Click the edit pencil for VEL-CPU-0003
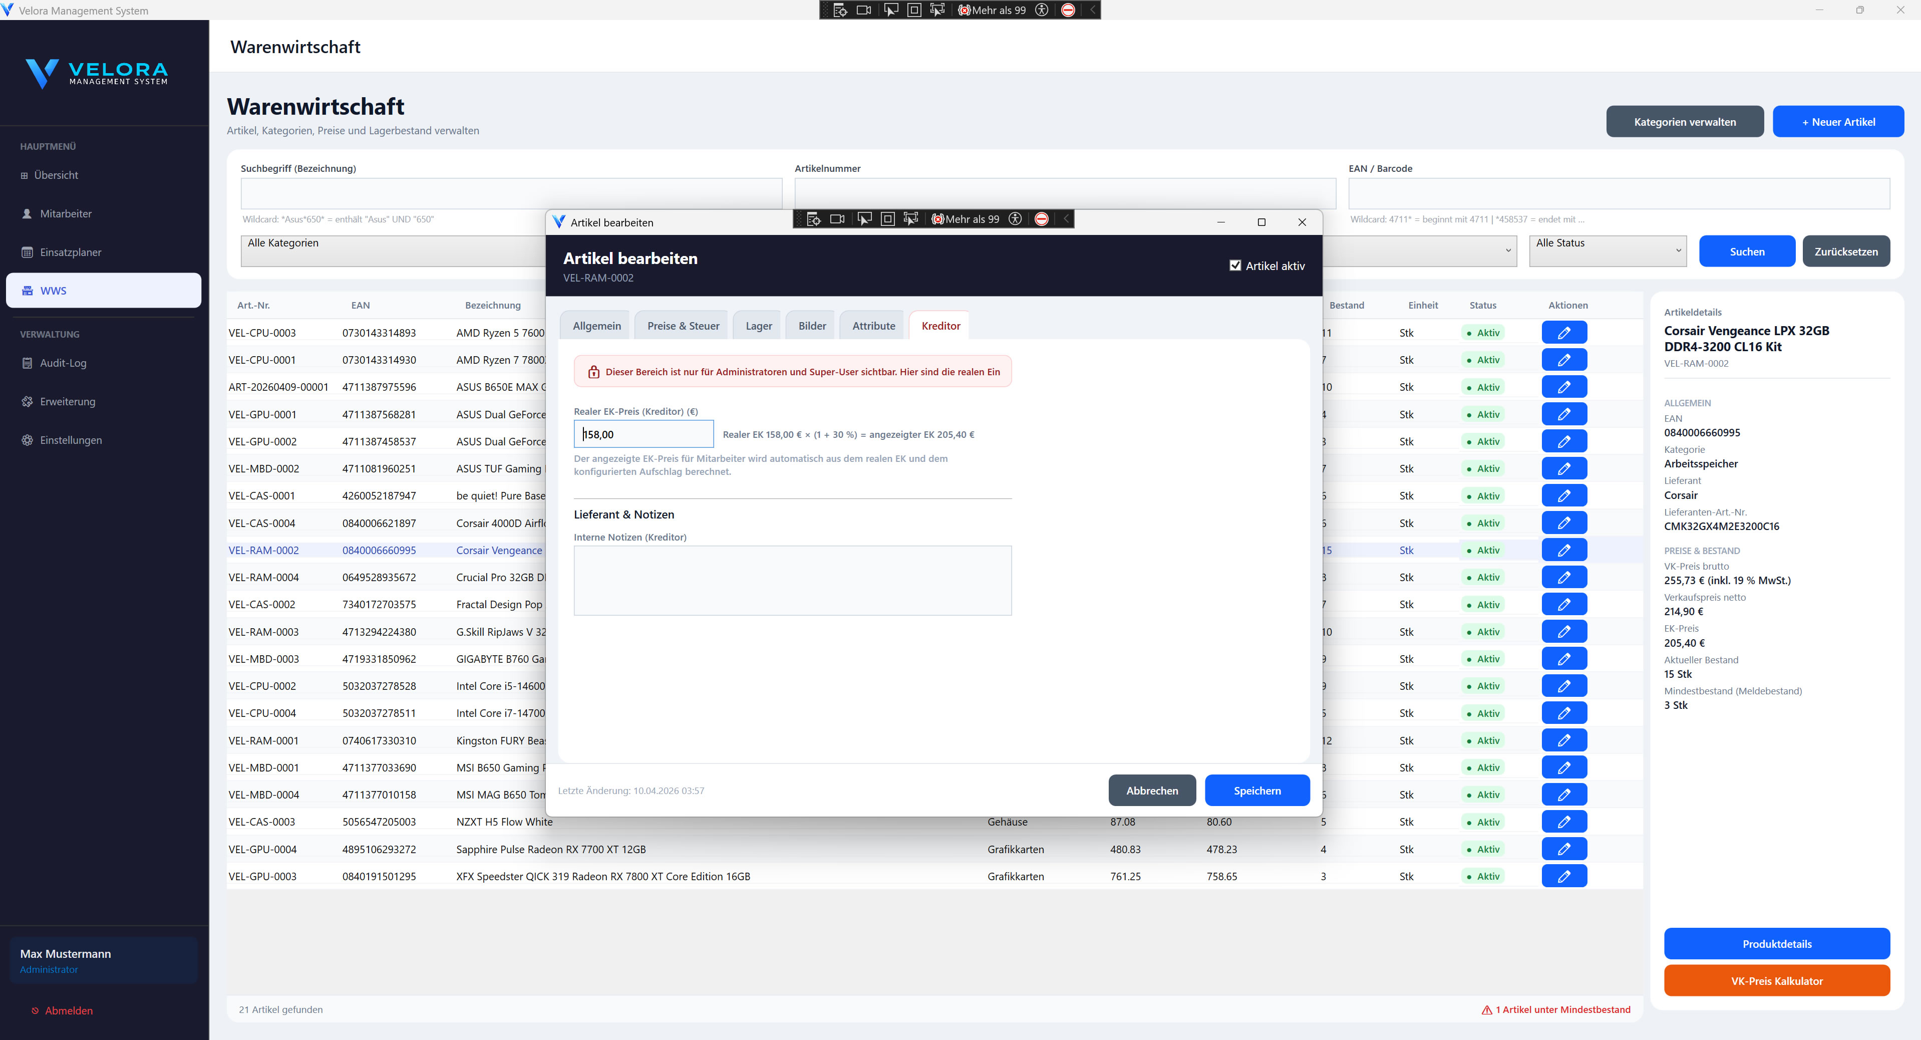1921x1040 pixels. click(x=1564, y=333)
